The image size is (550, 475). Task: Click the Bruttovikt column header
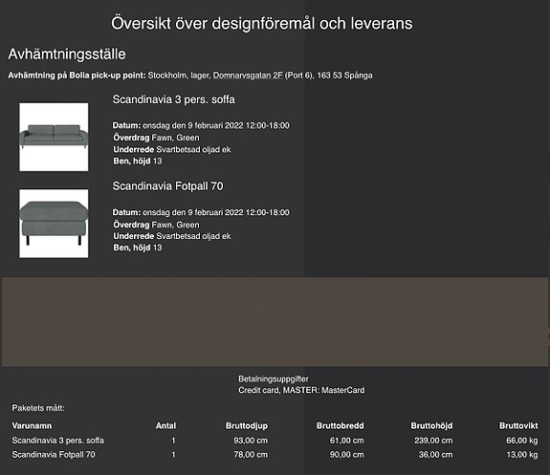click(x=518, y=426)
